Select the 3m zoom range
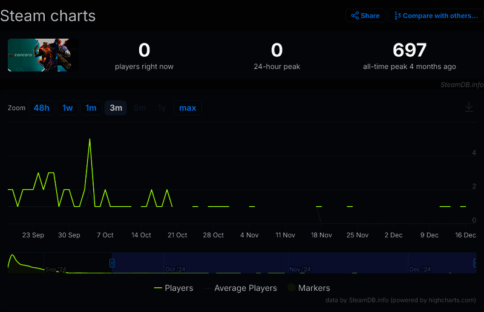This screenshot has height=312, width=484. pyautogui.click(x=116, y=108)
